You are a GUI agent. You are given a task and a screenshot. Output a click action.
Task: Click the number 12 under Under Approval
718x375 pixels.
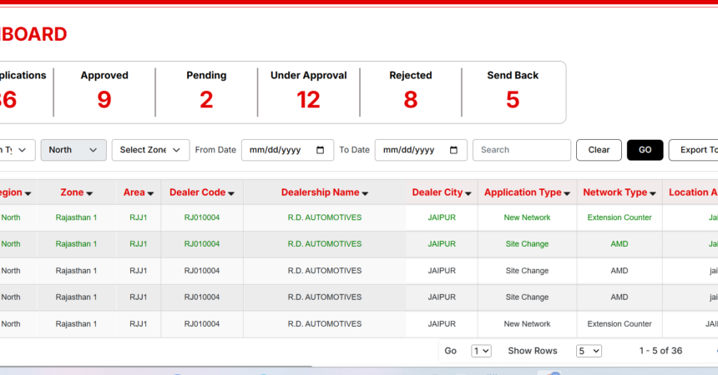pyautogui.click(x=308, y=100)
